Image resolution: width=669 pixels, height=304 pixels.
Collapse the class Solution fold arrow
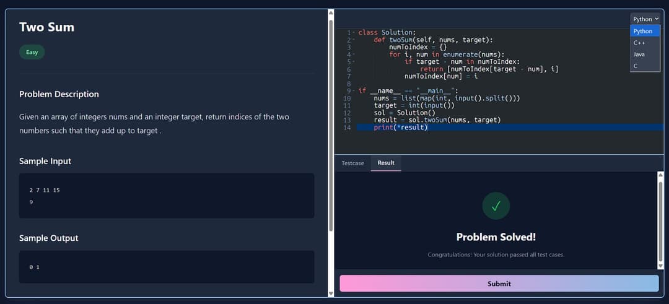click(354, 32)
